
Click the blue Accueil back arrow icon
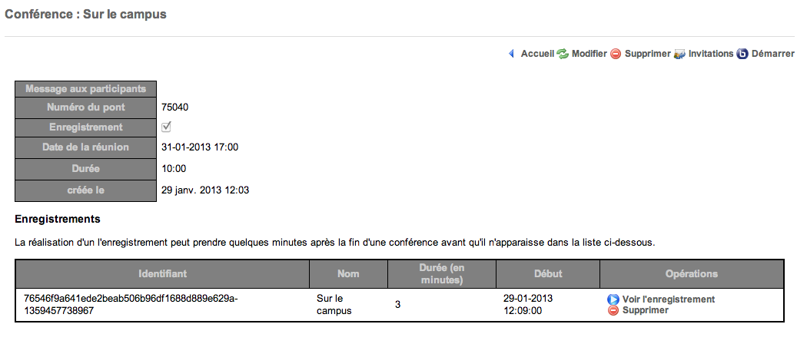click(x=511, y=55)
